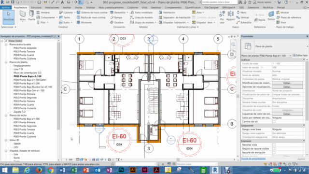This screenshot has height=174, width=309.
Task: Open the Ayuda de propiedades link
Action: (253, 159)
